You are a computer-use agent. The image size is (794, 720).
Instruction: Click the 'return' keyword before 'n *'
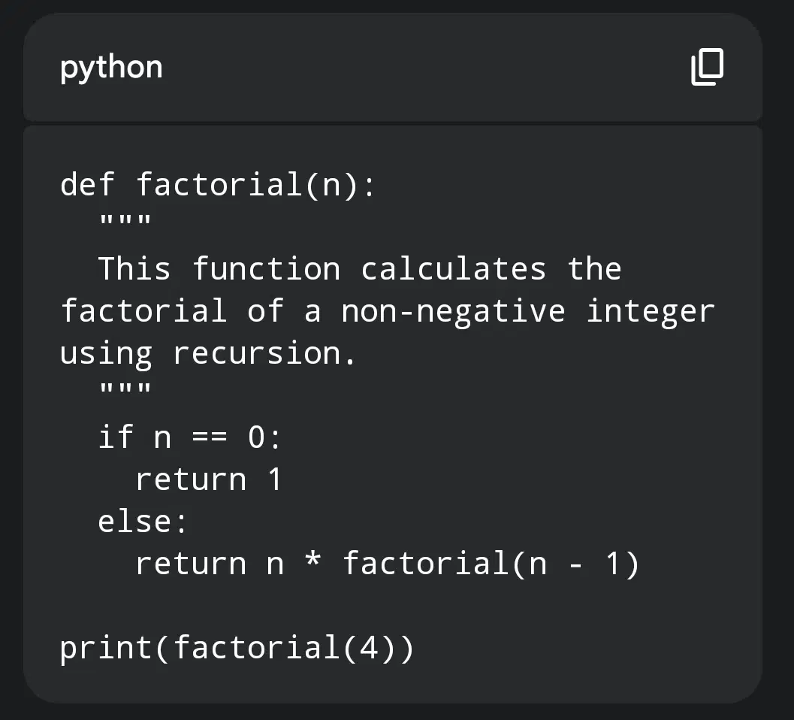(191, 564)
